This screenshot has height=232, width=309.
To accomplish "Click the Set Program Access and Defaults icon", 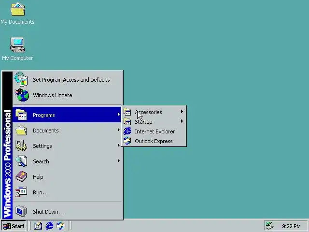I will (x=21, y=79).
